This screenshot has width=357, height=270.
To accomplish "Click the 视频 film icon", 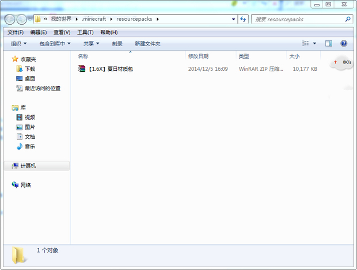I will point(20,117).
